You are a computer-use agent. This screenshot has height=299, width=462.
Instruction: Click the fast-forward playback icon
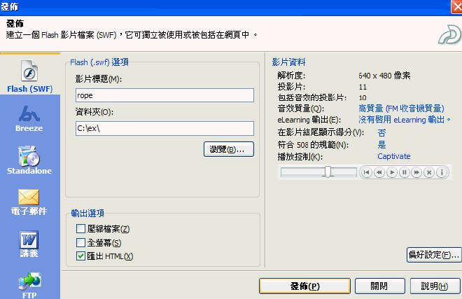coord(416,172)
